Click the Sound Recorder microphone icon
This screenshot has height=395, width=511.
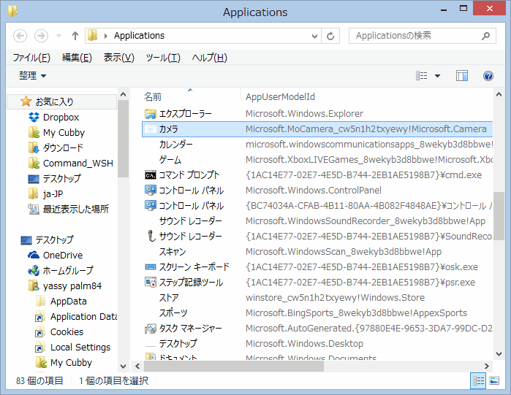point(151,237)
